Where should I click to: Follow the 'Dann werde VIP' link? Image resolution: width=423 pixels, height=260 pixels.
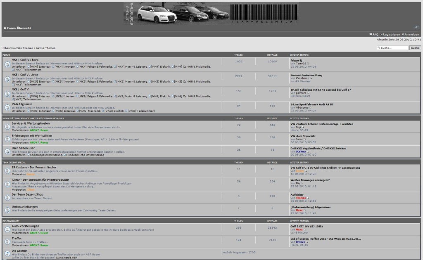pyautogui.click(x=67, y=258)
